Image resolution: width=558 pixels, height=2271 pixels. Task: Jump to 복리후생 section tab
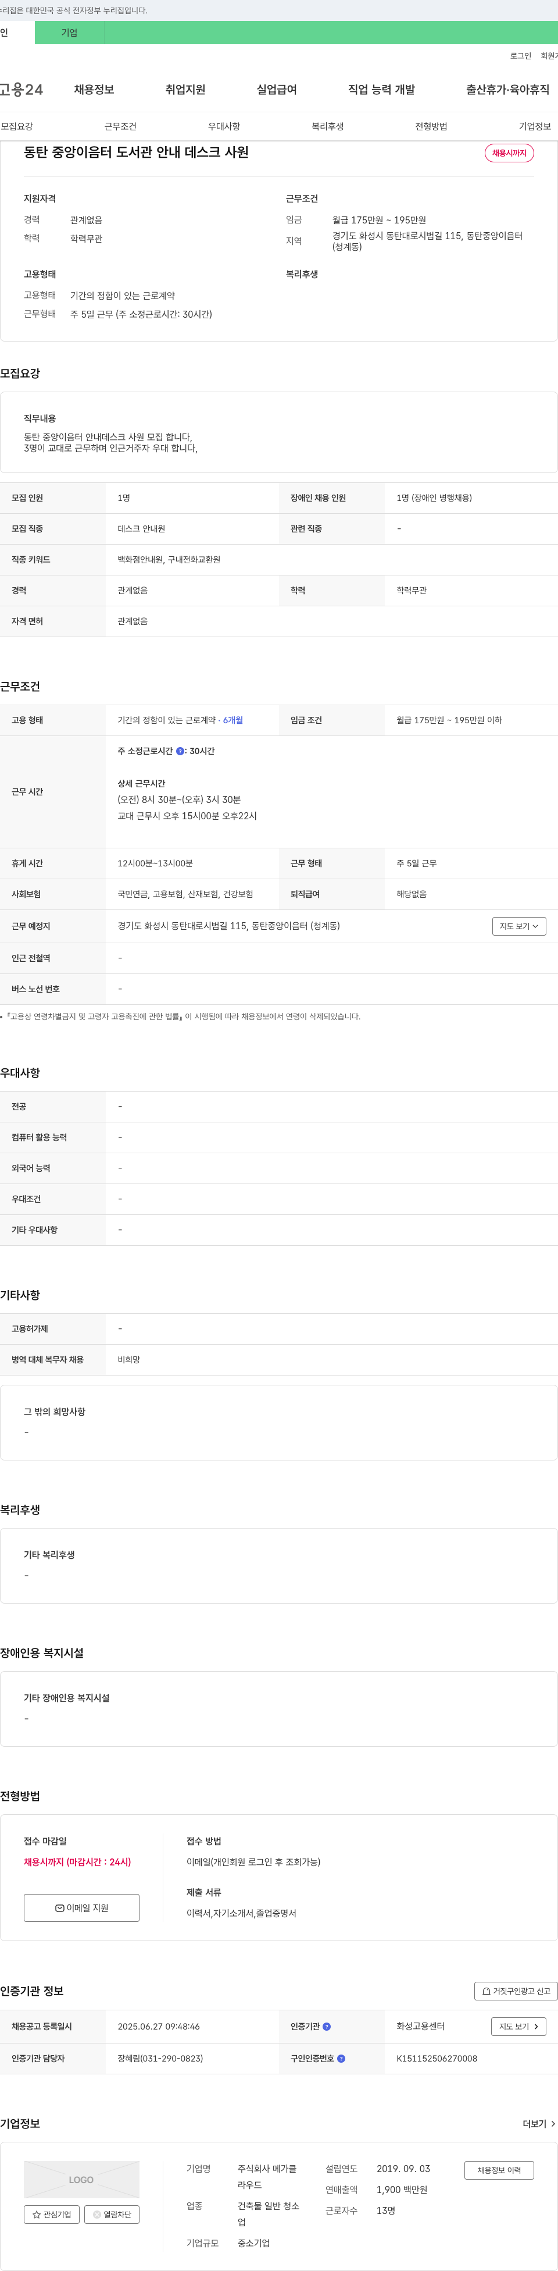click(x=327, y=126)
